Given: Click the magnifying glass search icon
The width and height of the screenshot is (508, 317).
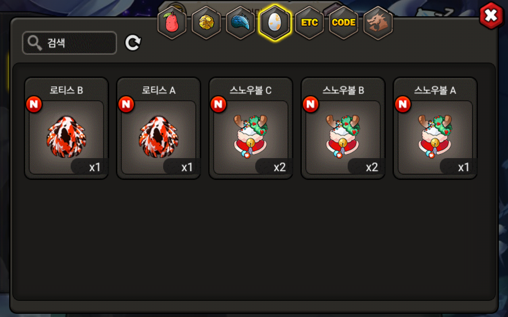Looking at the screenshot, I should point(35,43).
